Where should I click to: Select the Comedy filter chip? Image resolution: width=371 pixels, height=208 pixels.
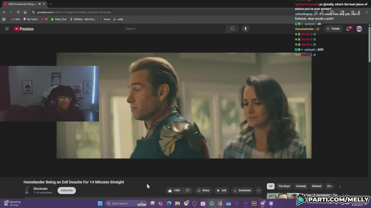(301, 186)
